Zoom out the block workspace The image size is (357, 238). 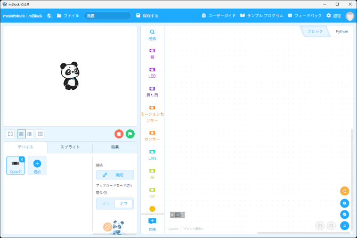344,215
